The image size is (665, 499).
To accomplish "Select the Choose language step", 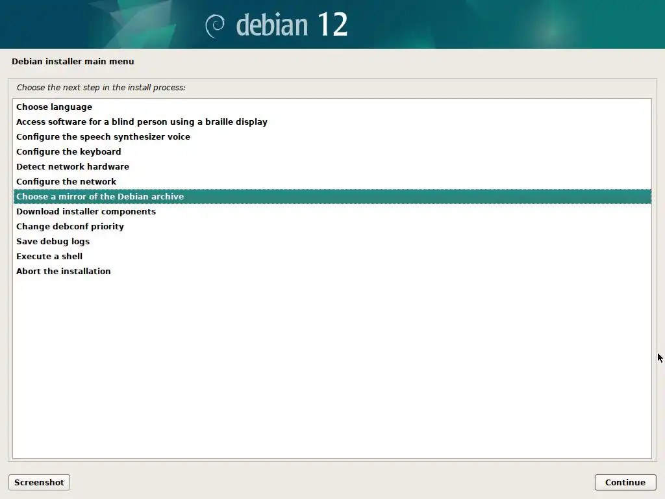I will (332, 107).
